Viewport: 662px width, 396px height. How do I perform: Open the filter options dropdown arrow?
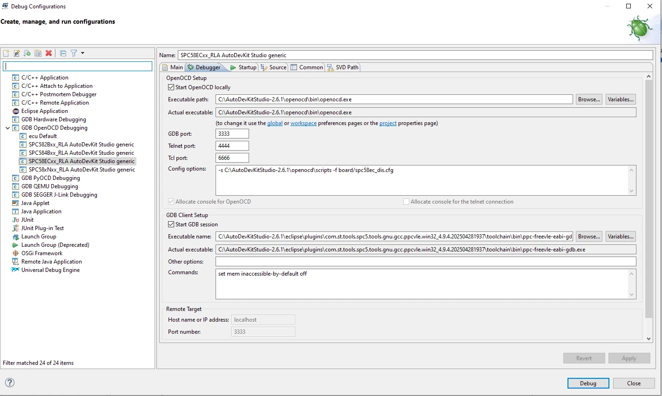(x=82, y=53)
